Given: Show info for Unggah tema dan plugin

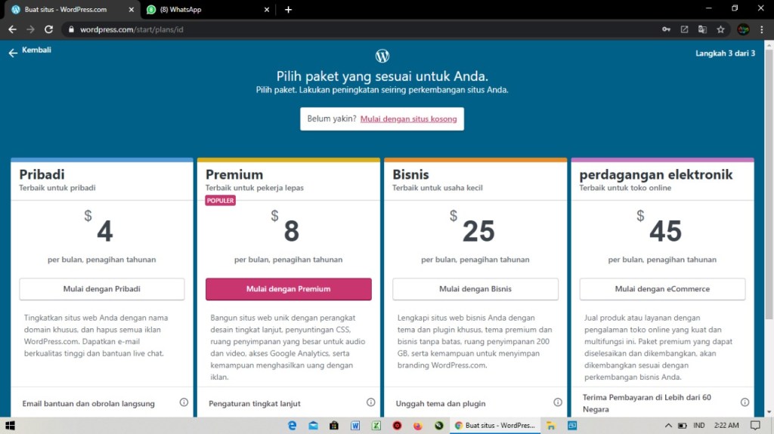Looking at the screenshot, I should (558, 402).
